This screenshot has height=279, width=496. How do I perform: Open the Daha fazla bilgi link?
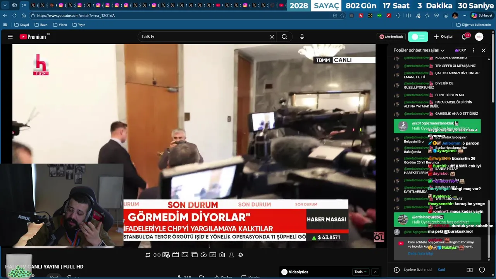coord(420,254)
